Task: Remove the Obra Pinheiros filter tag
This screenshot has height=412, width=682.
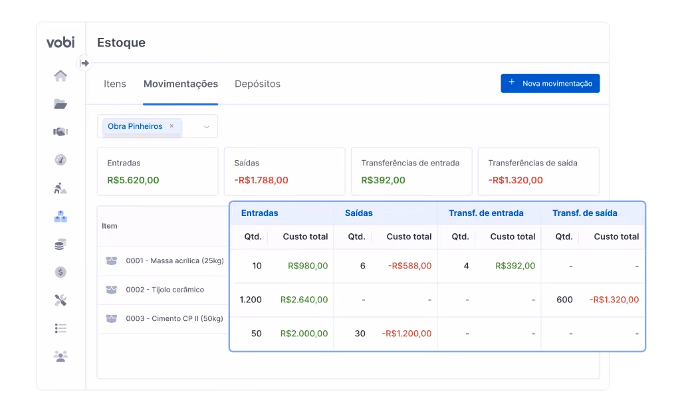Action: coord(171,126)
